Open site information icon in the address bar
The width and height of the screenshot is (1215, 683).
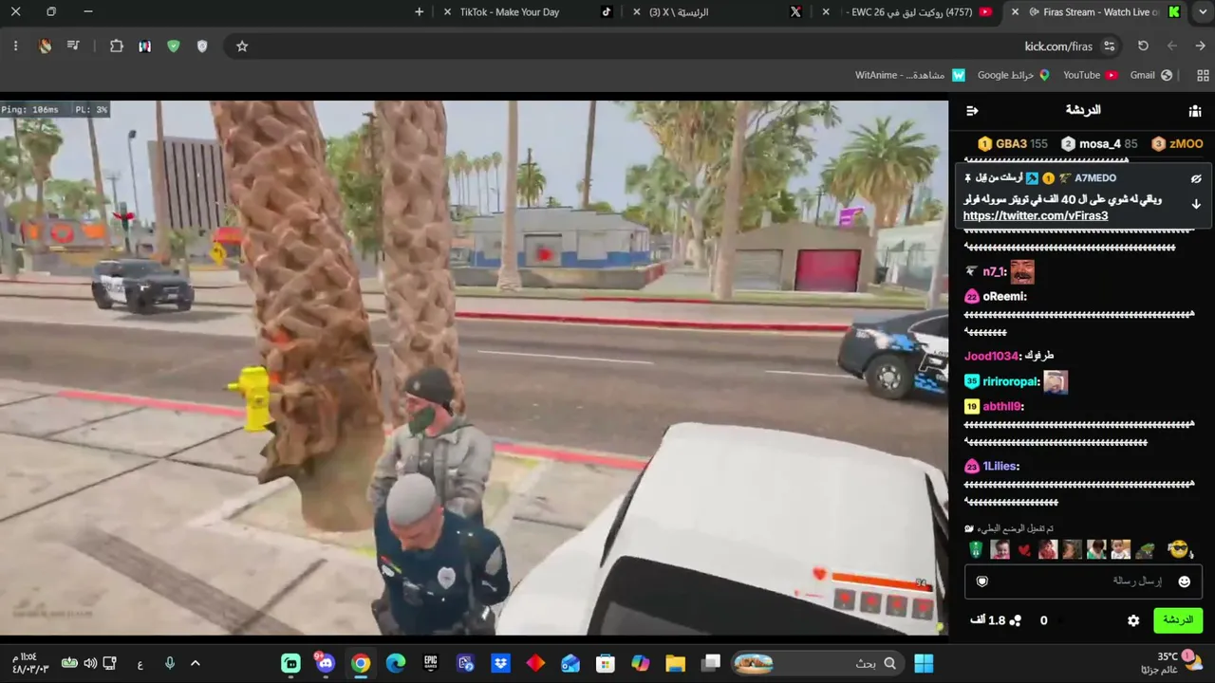pyautogui.click(x=1109, y=46)
